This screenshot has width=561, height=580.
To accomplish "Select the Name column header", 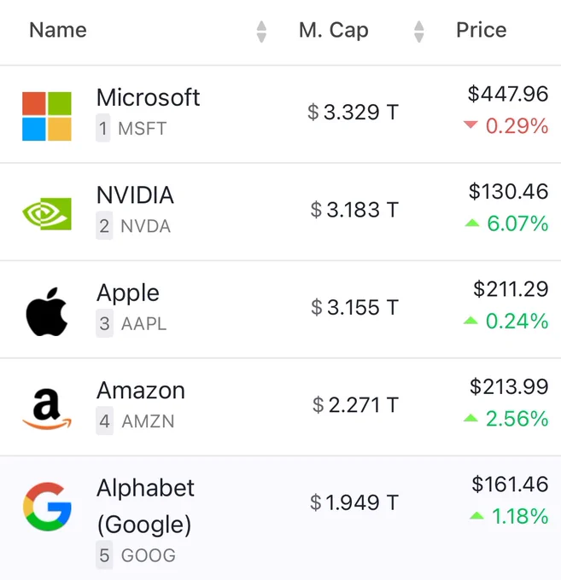I will tap(58, 30).
